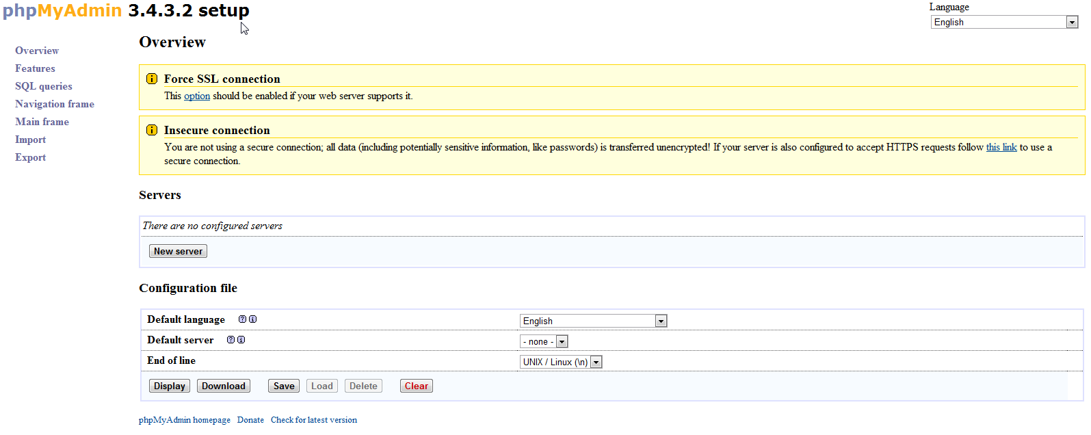Expand the Default language dropdown
The height and width of the screenshot is (435, 1091).
pos(593,321)
